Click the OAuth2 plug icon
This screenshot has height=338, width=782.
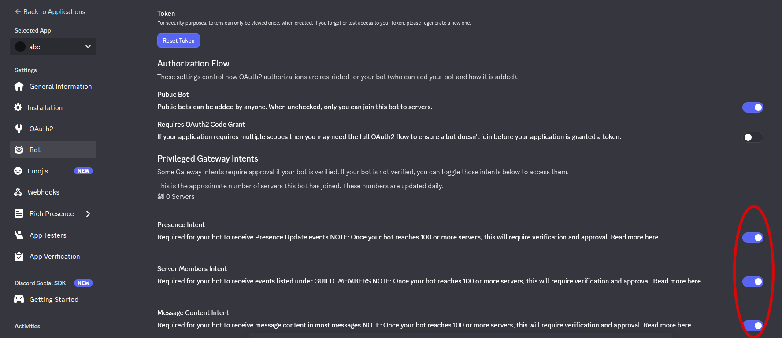click(x=19, y=129)
